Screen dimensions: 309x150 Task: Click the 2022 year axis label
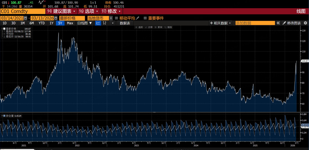(77, 145)
